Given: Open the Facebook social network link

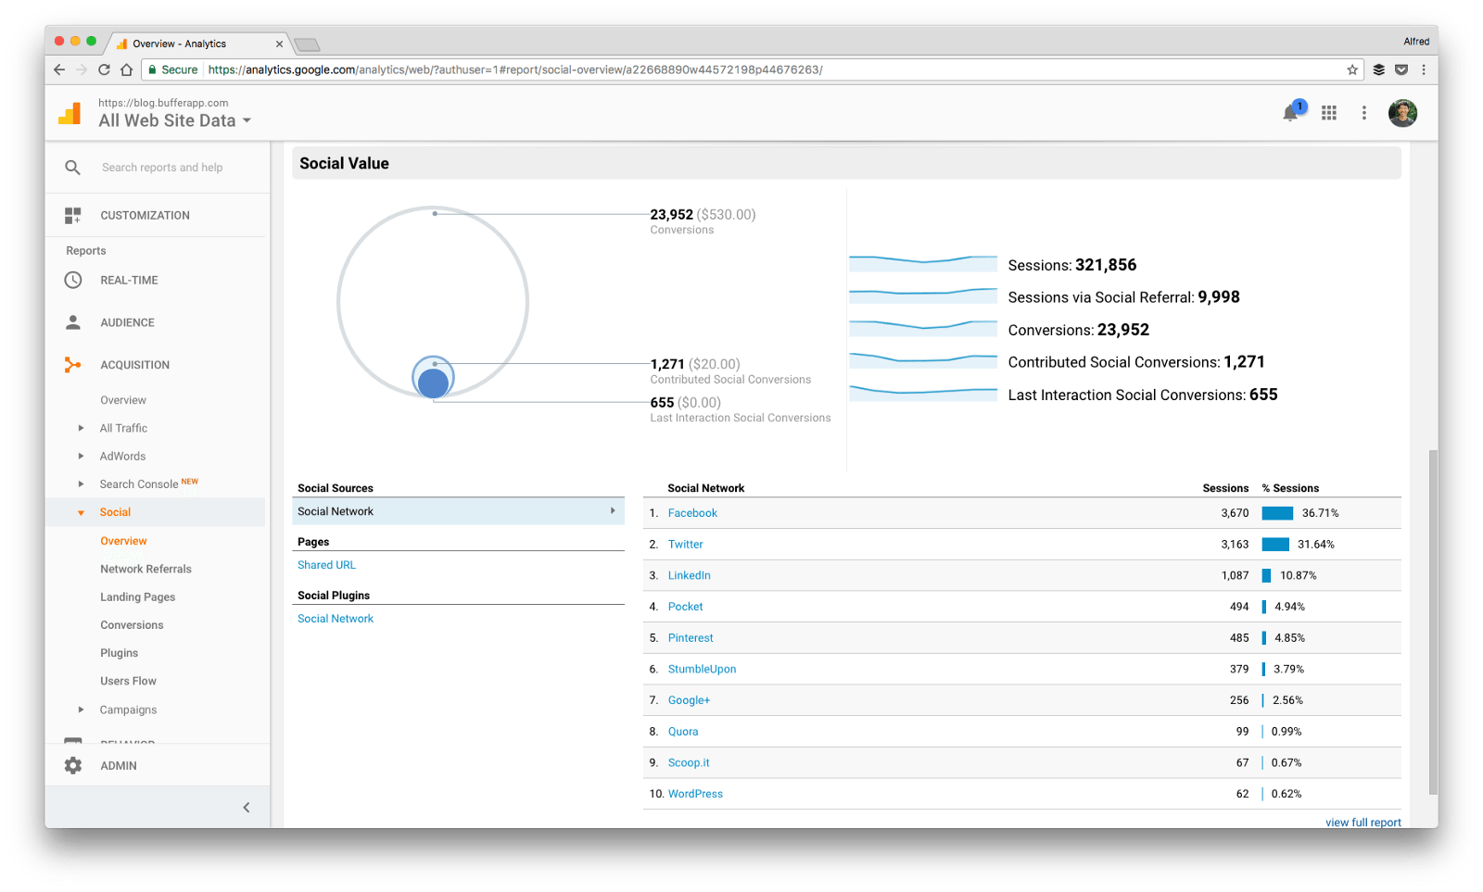Looking at the screenshot, I should (692, 513).
